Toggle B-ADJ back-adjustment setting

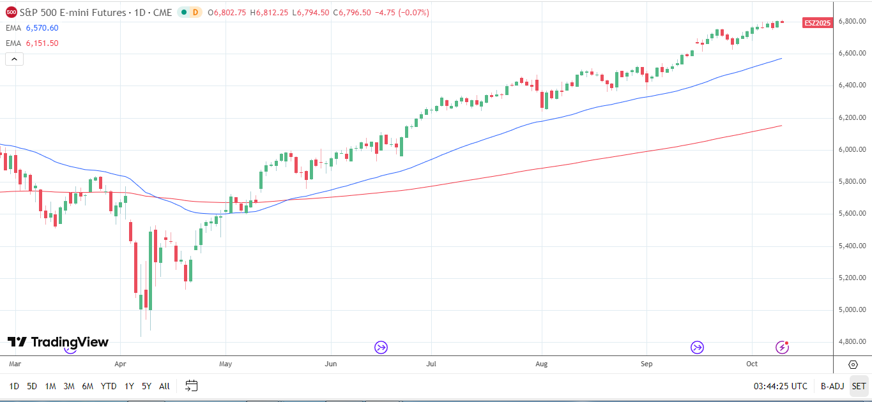click(832, 386)
